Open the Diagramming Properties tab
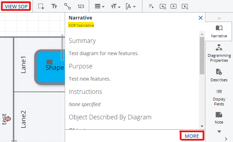Viewport: 233px width, 142px height. pyautogui.click(x=219, y=53)
